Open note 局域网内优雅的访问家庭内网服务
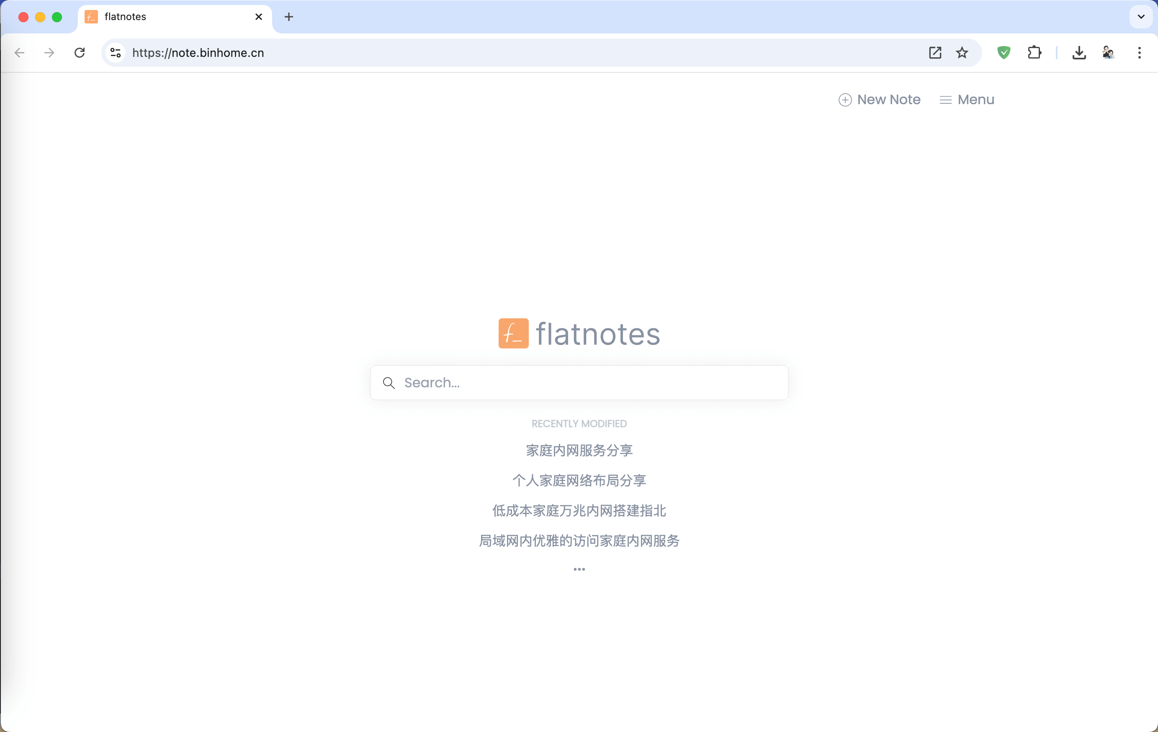1158x732 pixels. 579,541
